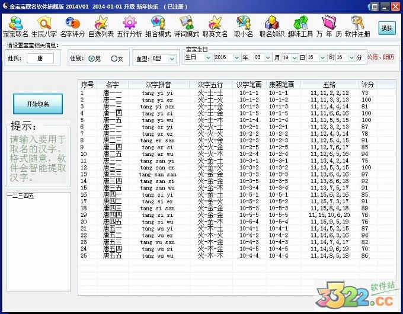Sort by the 评分 column header

coord(367,84)
